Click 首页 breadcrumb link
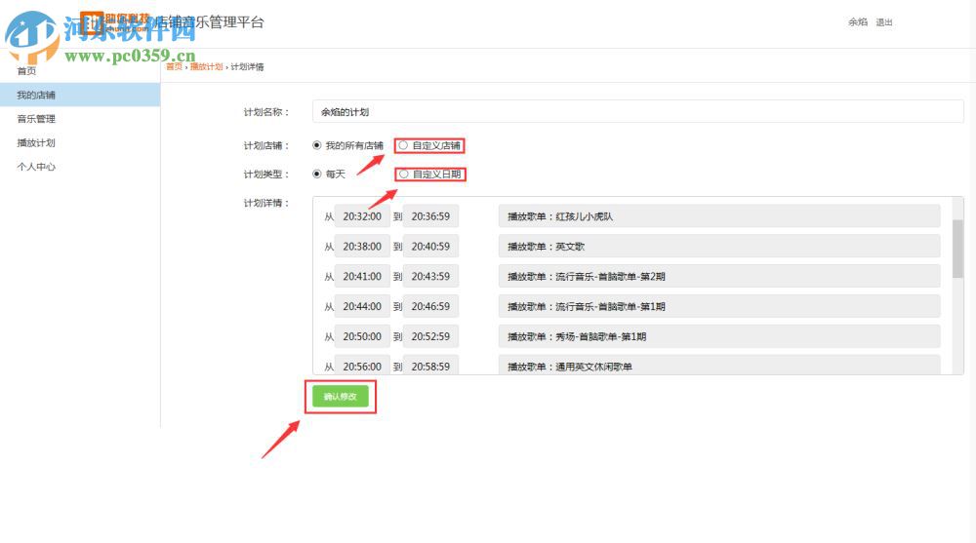 pyautogui.click(x=175, y=66)
